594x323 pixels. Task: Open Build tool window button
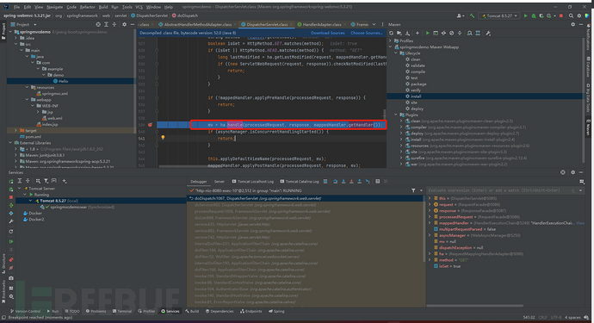[x=192, y=311]
